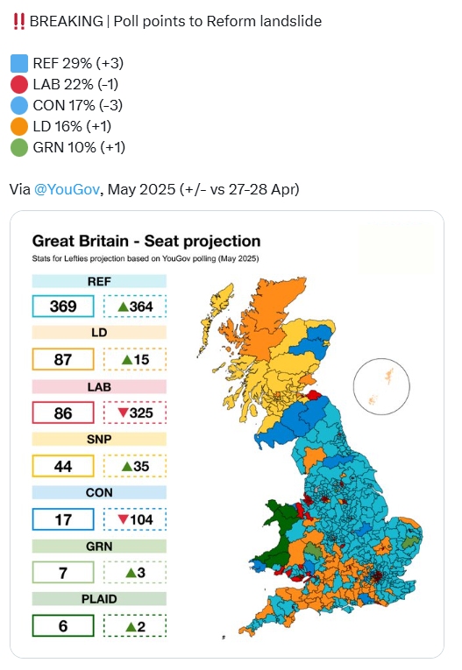Click the red double exclamation emoji

18,21
